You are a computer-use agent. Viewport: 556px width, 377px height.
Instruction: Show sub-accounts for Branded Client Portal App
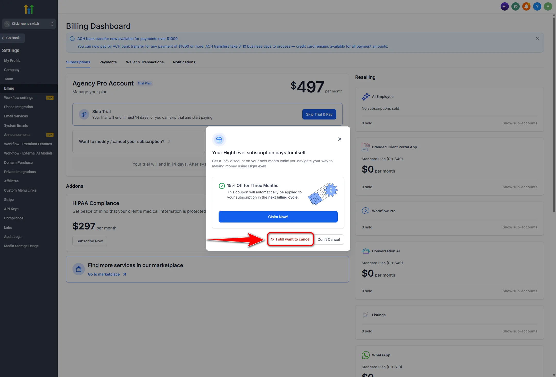[520, 187]
